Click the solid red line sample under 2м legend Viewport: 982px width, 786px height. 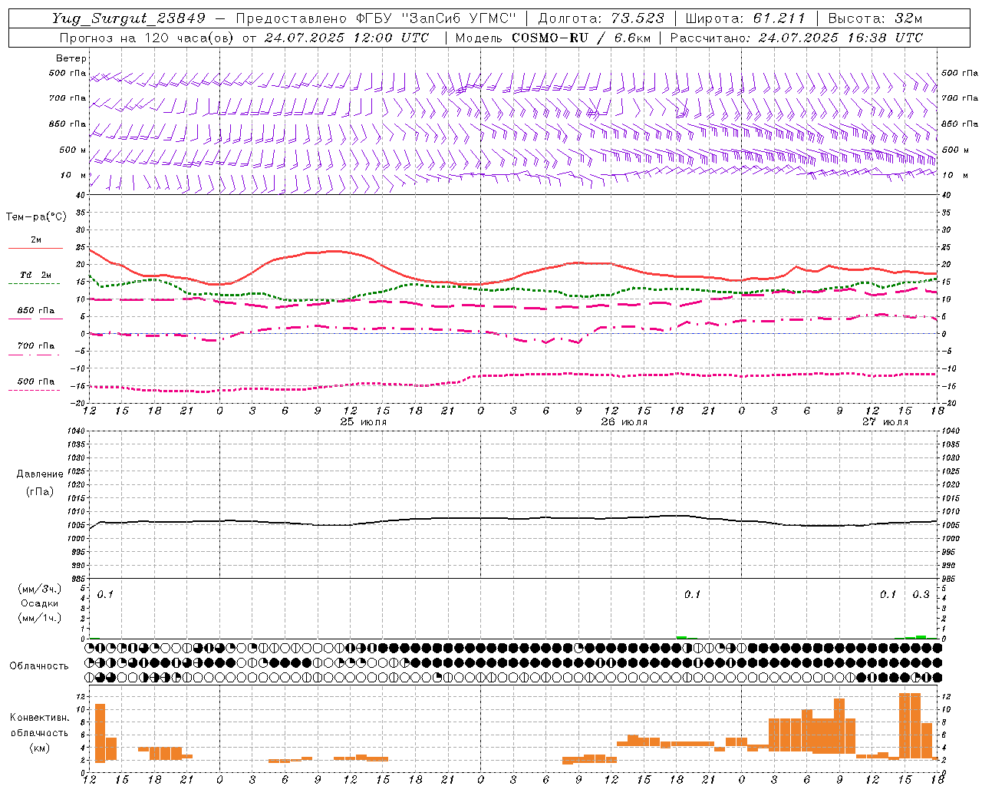[35, 248]
